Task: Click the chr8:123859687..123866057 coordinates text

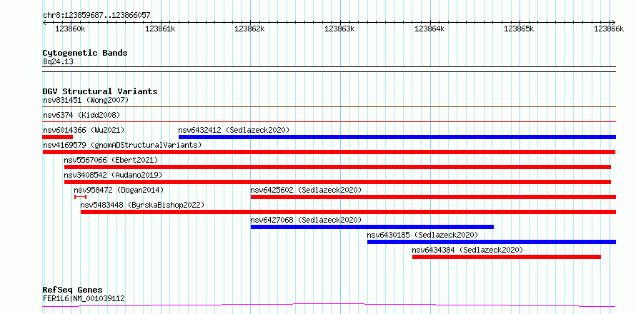Action: click(x=96, y=15)
